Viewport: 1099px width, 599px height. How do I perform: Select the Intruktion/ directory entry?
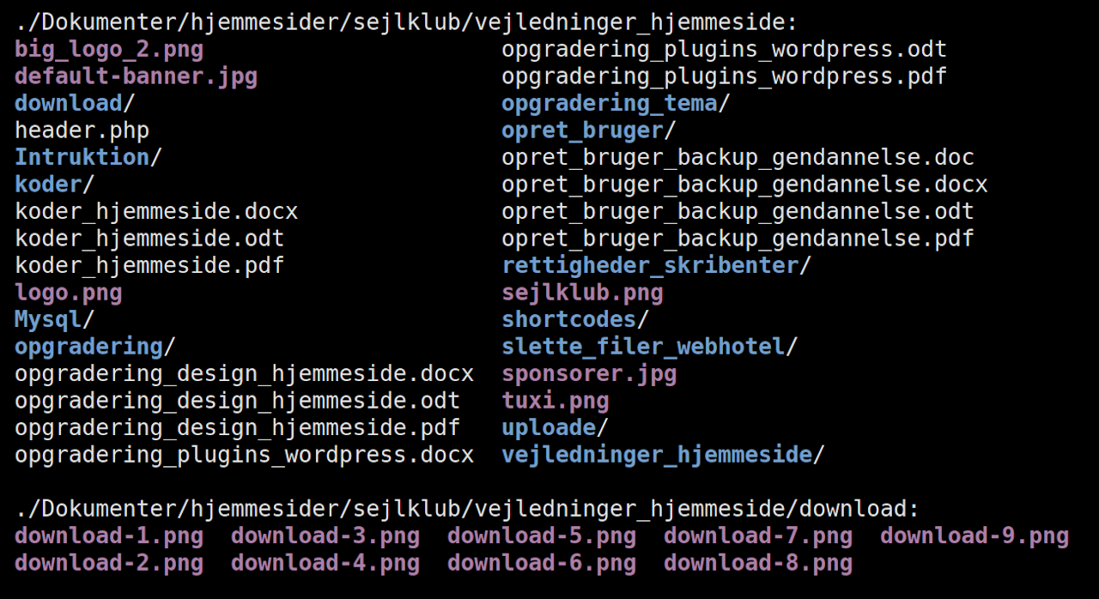82,158
